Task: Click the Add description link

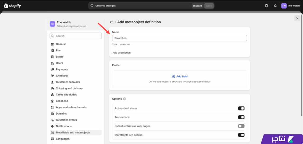Action: point(121,53)
